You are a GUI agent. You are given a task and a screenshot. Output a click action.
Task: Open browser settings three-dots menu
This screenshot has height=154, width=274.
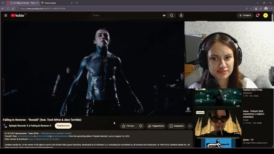click(x=271, y=9)
